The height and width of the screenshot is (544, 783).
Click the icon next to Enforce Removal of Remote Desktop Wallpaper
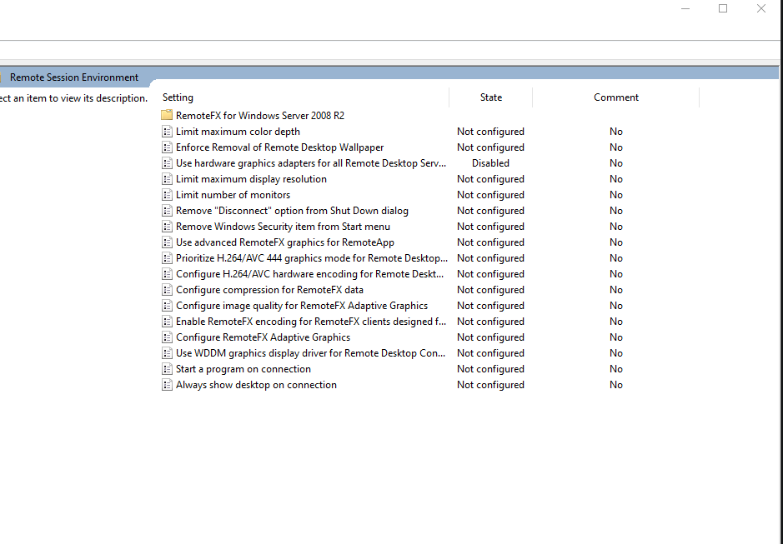[x=167, y=147]
